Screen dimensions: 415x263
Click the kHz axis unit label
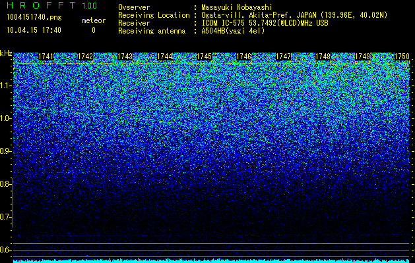point(6,53)
